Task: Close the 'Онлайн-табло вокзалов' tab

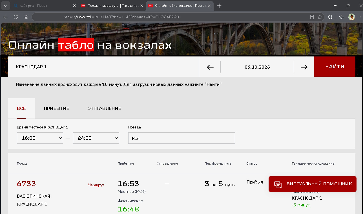Action: pos(209,6)
